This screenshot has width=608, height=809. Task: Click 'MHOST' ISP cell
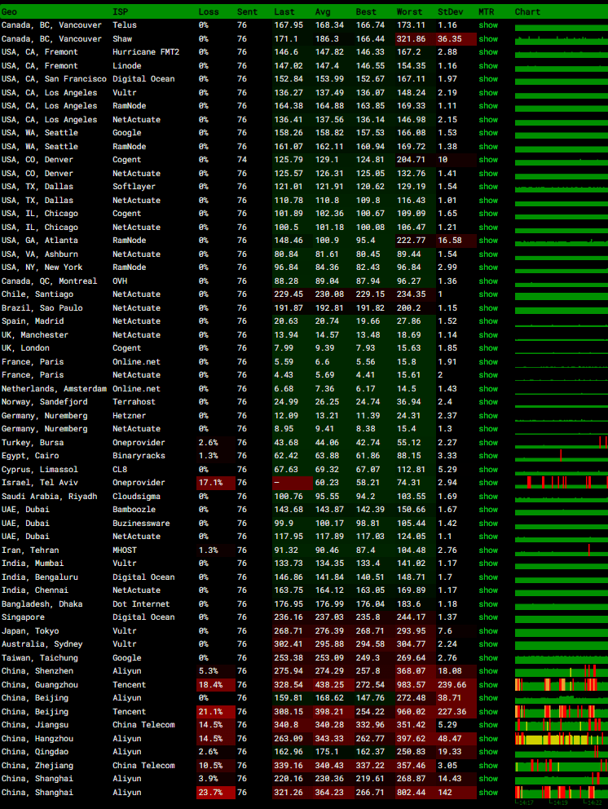pos(125,550)
